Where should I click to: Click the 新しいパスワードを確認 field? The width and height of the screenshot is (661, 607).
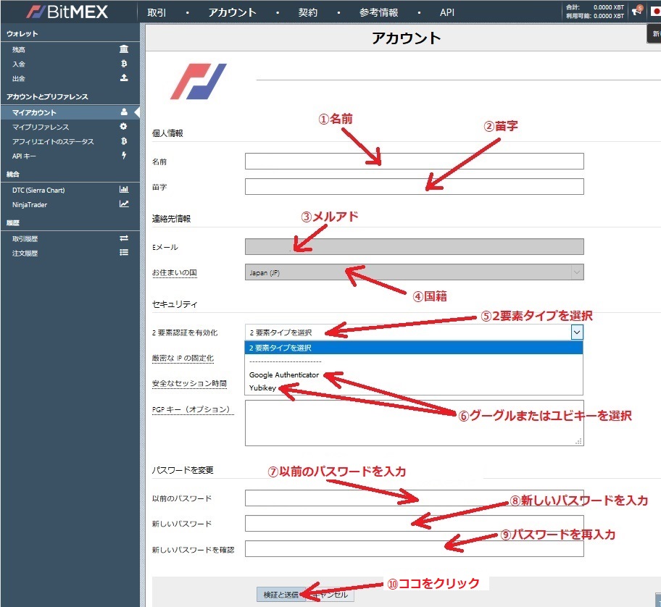pos(414,548)
